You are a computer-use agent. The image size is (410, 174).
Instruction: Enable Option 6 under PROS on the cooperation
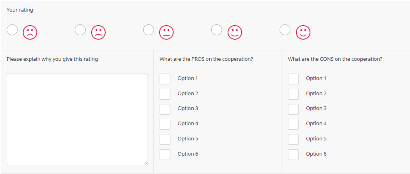tap(165, 154)
